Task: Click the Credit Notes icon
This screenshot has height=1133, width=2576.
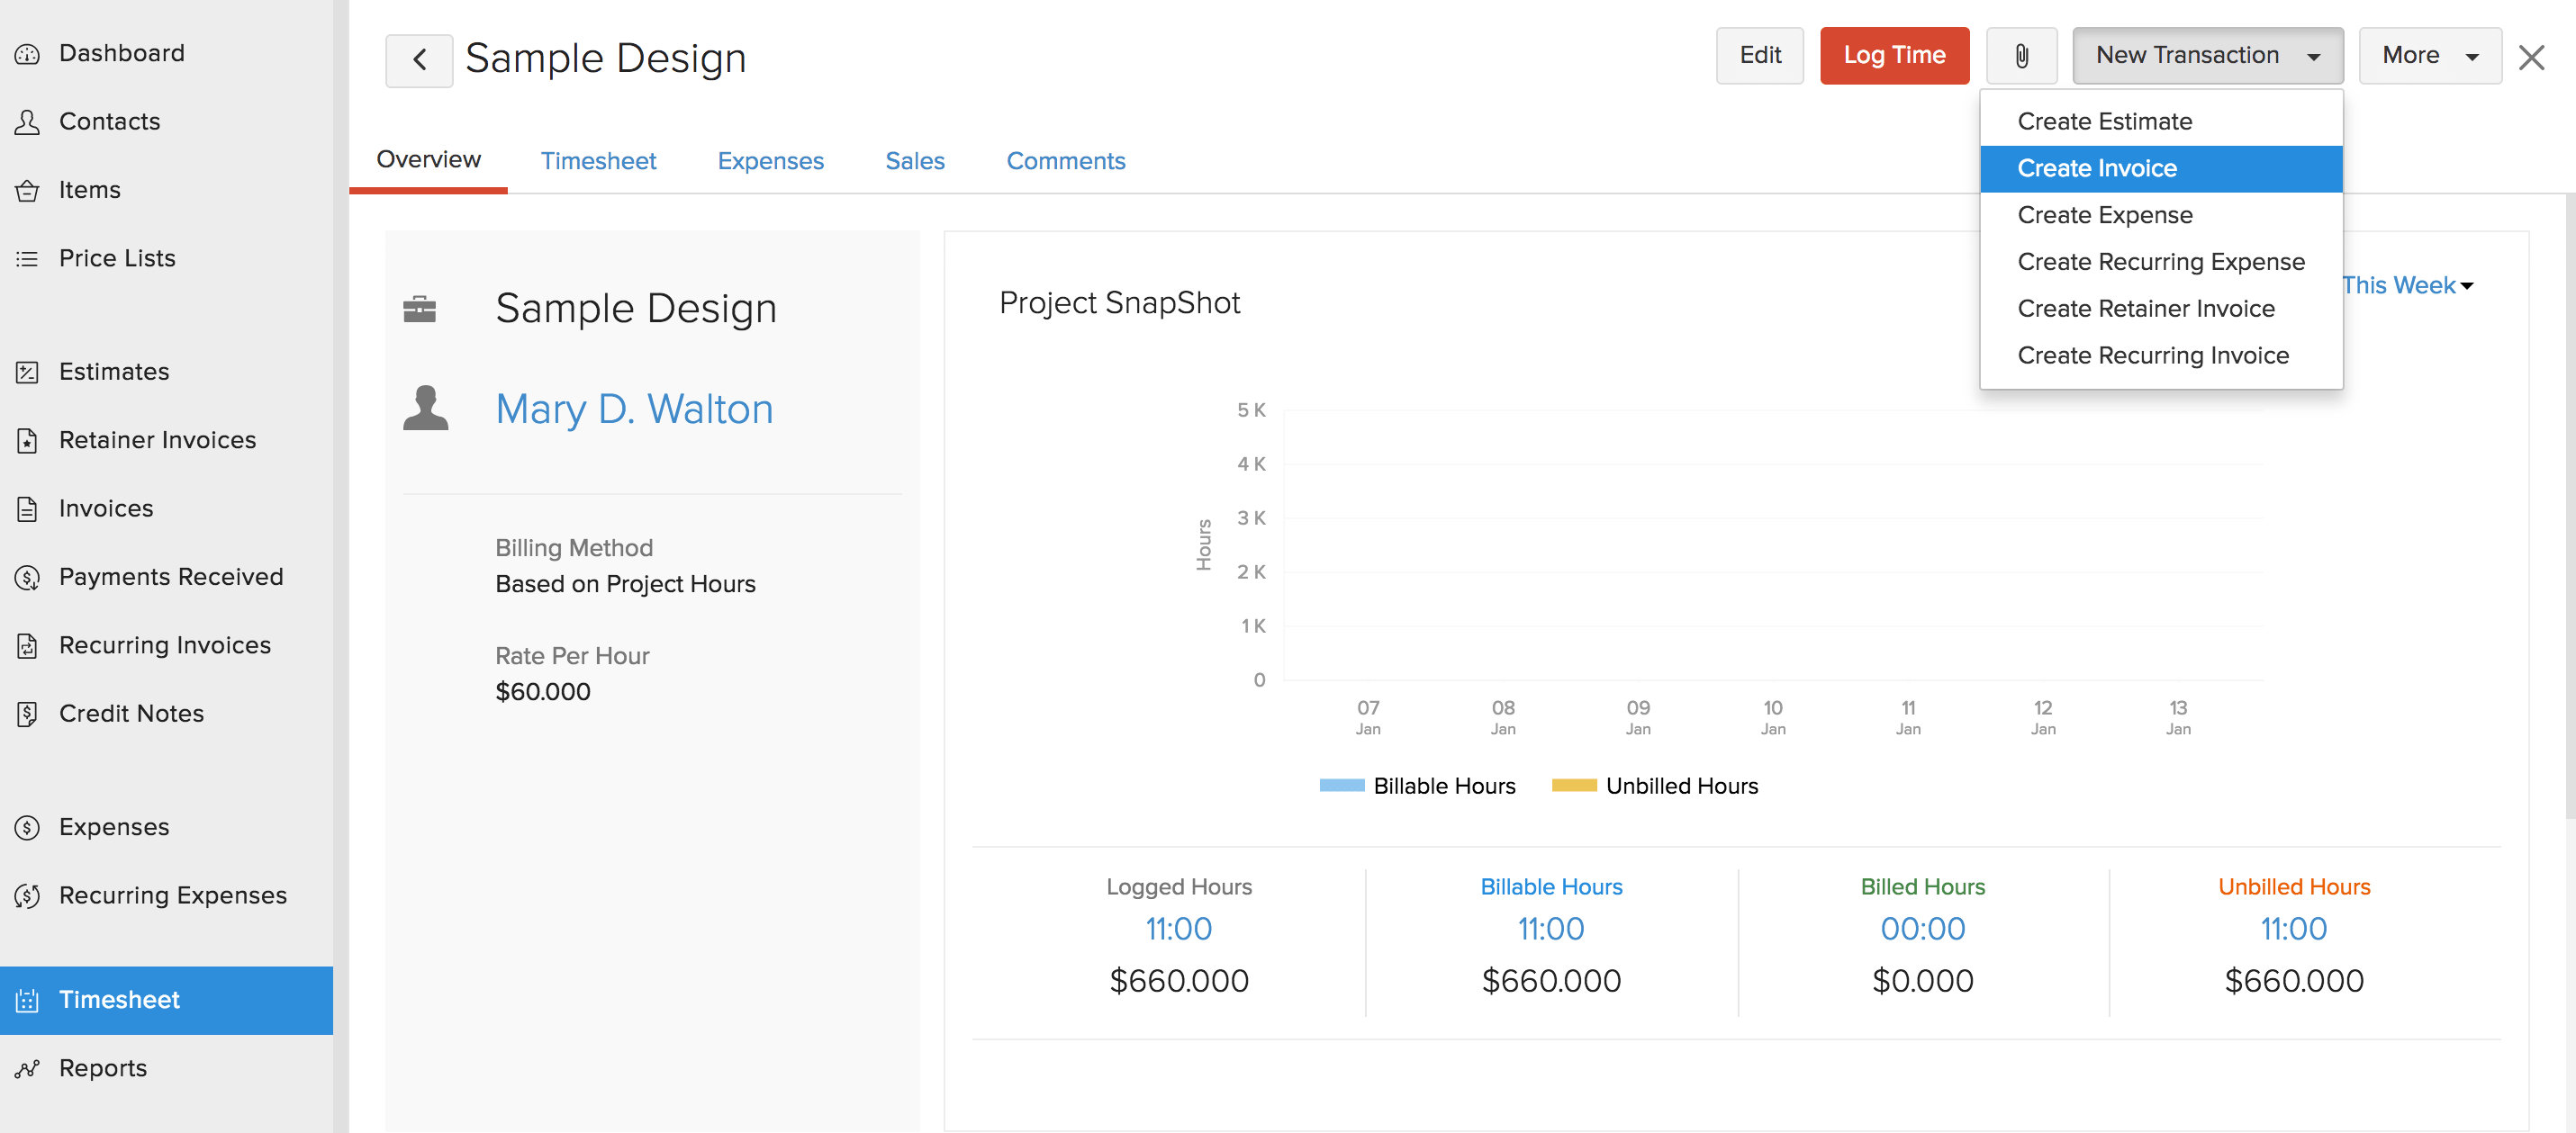Action: pos(27,715)
